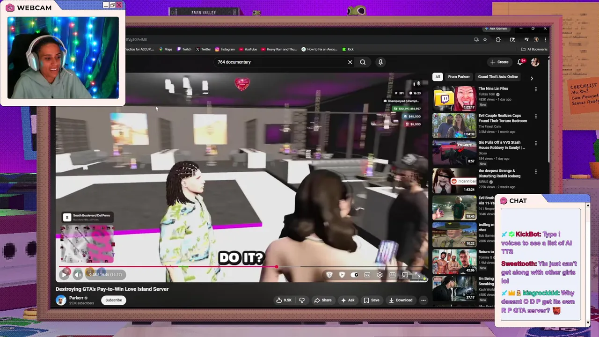Screen dimensions: 599x337
Task: Select the From Parkerr chip
Action: point(459,77)
